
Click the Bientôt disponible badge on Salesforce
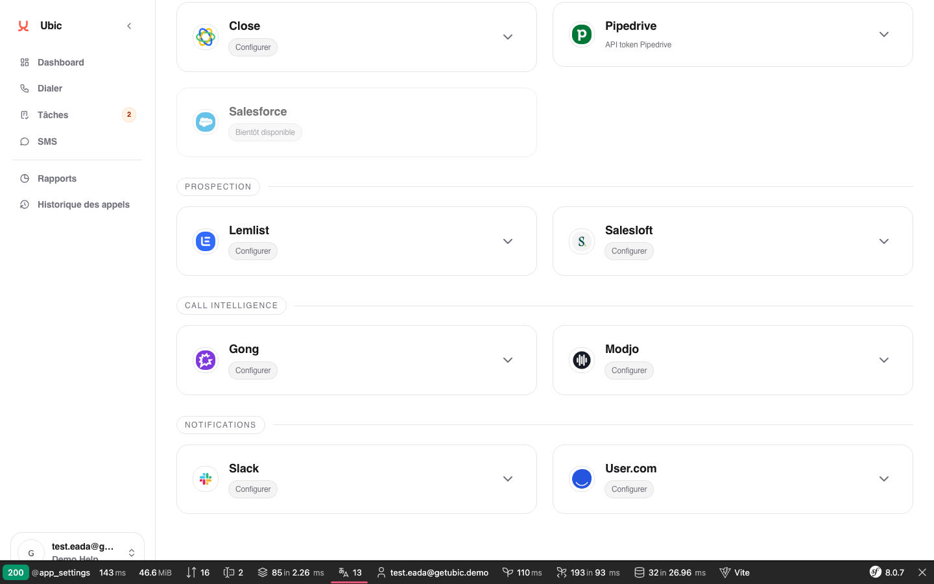(265, 132)
